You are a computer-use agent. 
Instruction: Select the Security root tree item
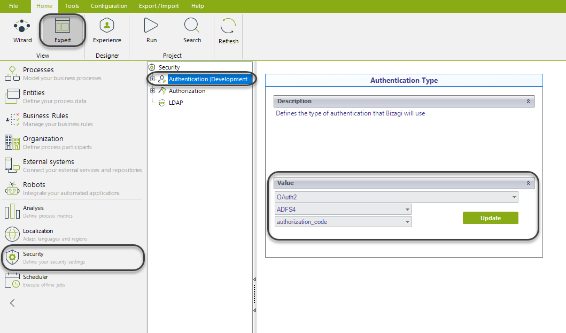point(169,67)
